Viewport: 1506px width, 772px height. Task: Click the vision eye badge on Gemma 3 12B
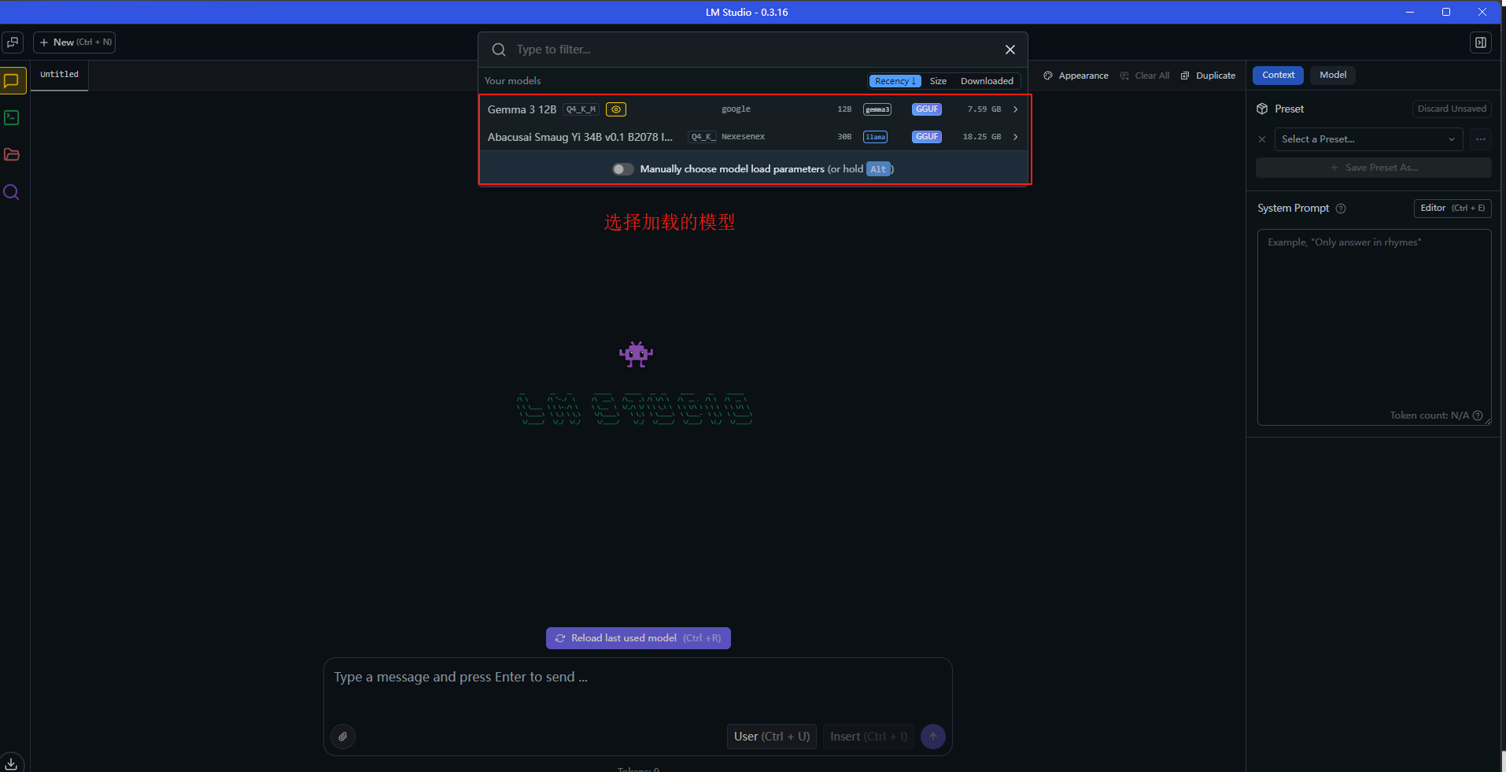616,109
